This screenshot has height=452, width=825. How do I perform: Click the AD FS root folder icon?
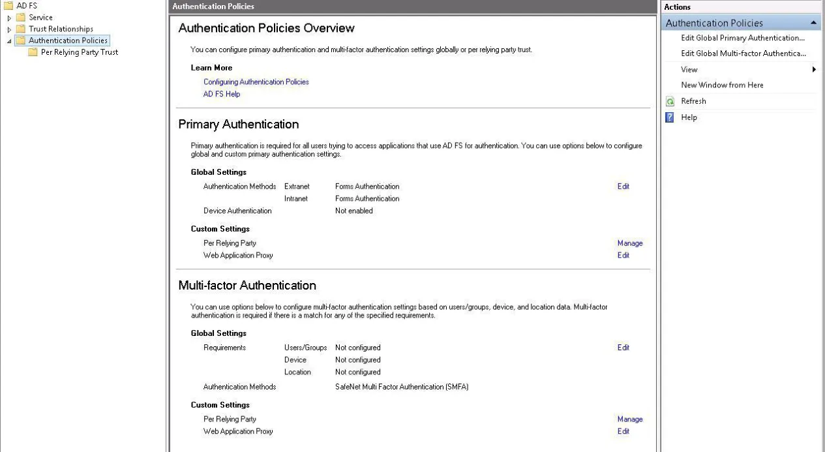point(8,6)
